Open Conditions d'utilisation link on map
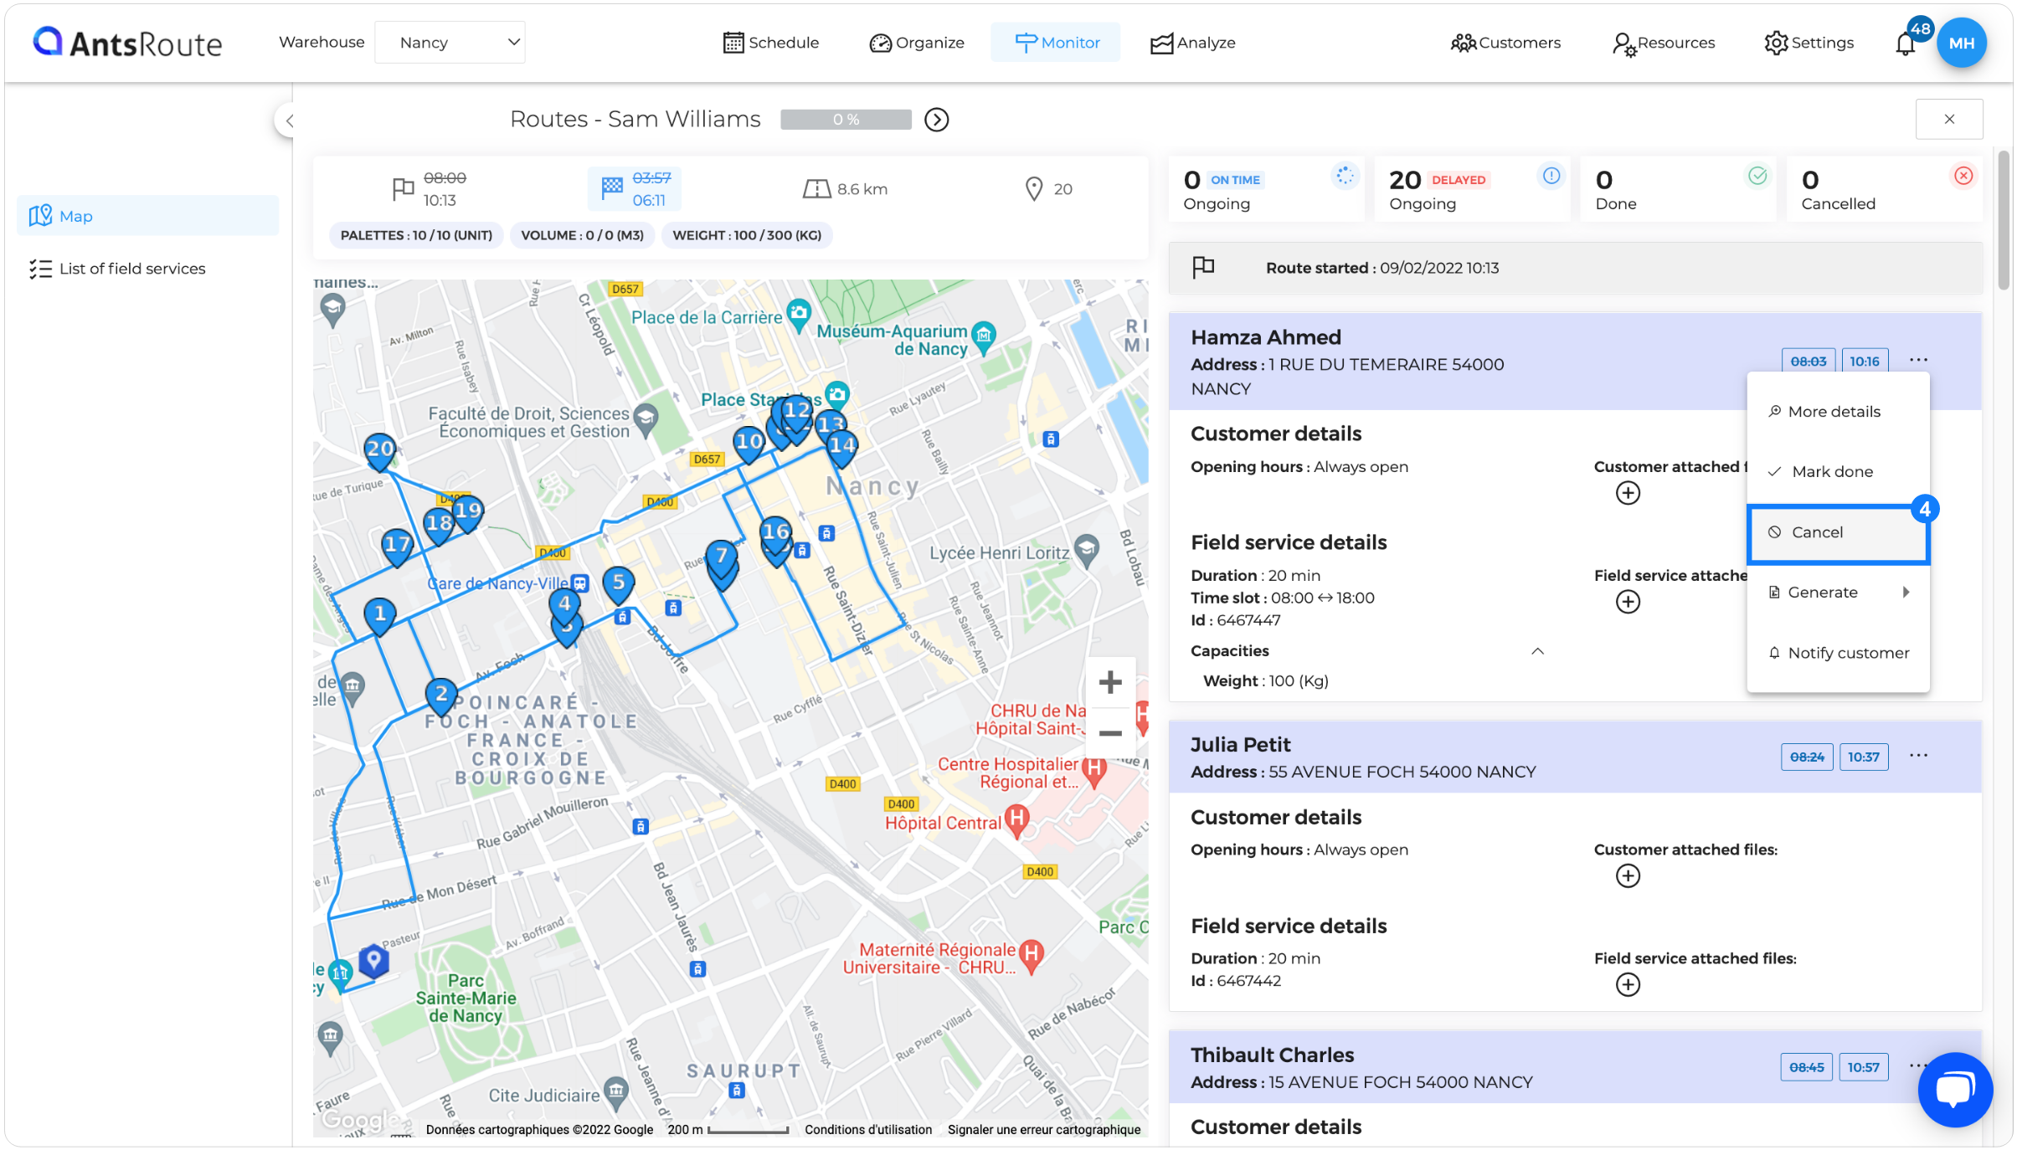The height and width of the screenshot is (1150, 2017). (868, 1130)
